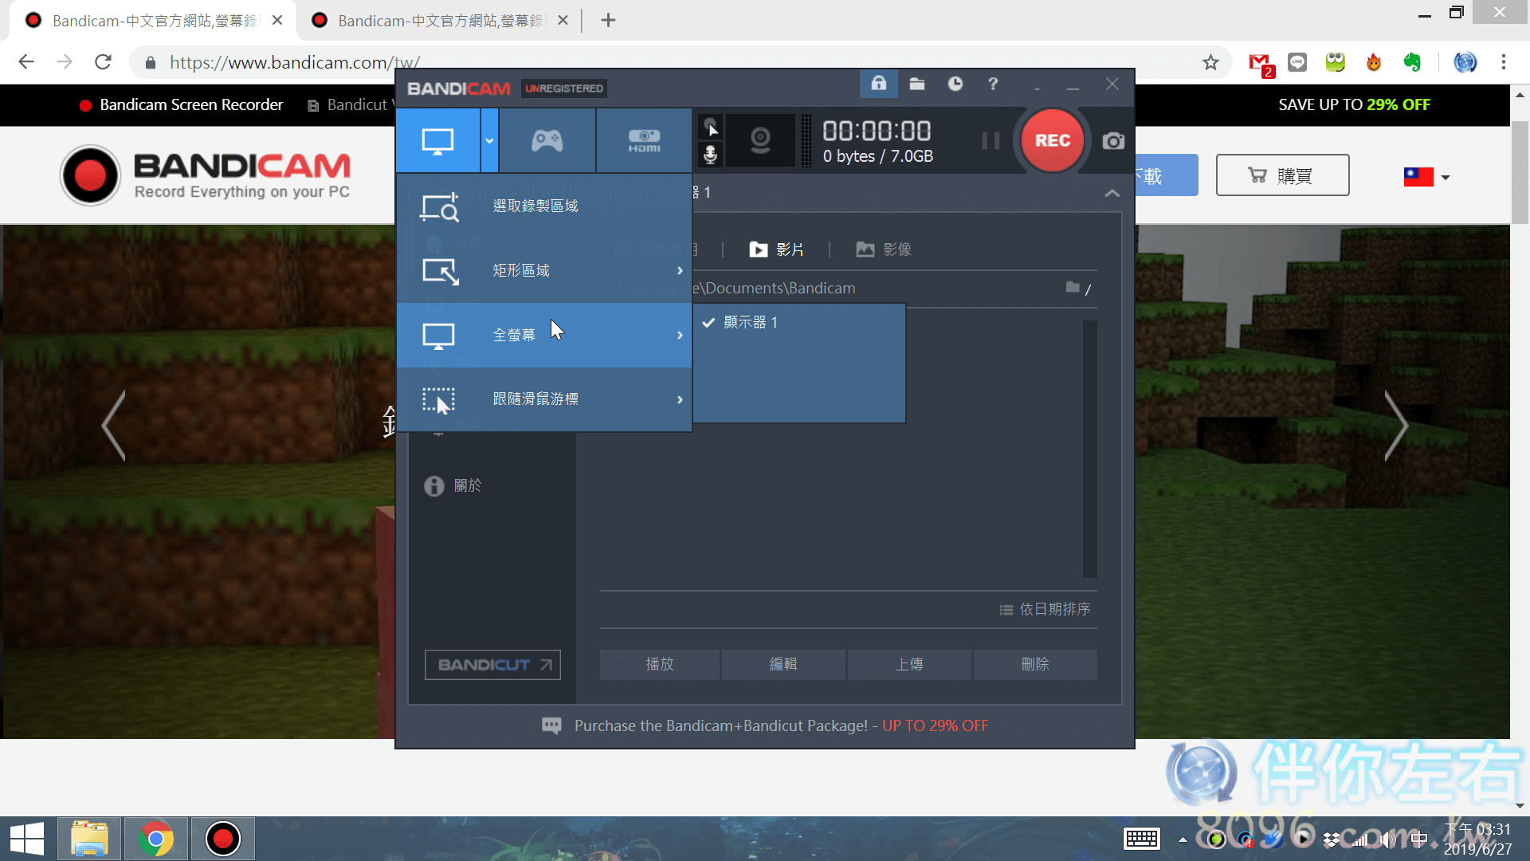Switch to the 影片 tab
The width and height of the screenshot is (1530, 861).
(x=776, y=250)
